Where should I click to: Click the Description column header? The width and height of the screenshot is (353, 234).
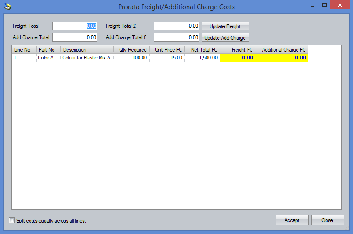point(87,50)
